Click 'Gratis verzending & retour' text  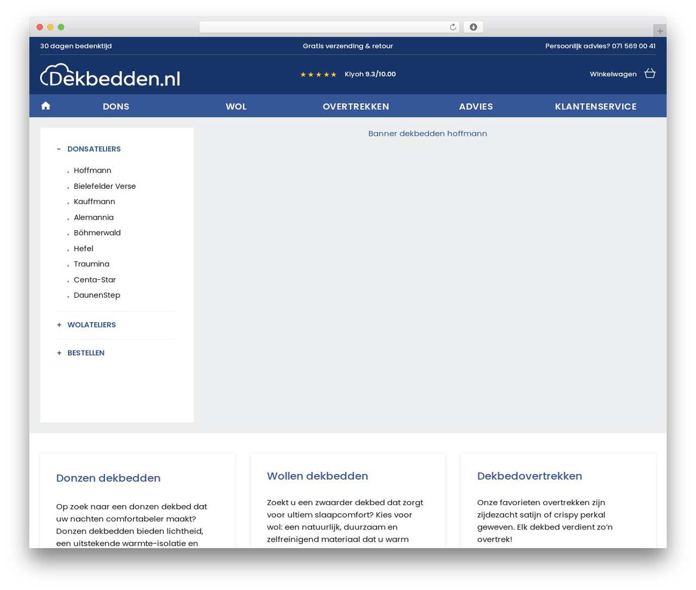pyautogui.click(x=348, y=46)
